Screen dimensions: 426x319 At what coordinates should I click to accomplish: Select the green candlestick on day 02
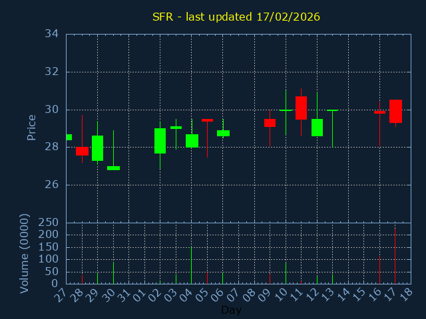[x=160, y=141]
